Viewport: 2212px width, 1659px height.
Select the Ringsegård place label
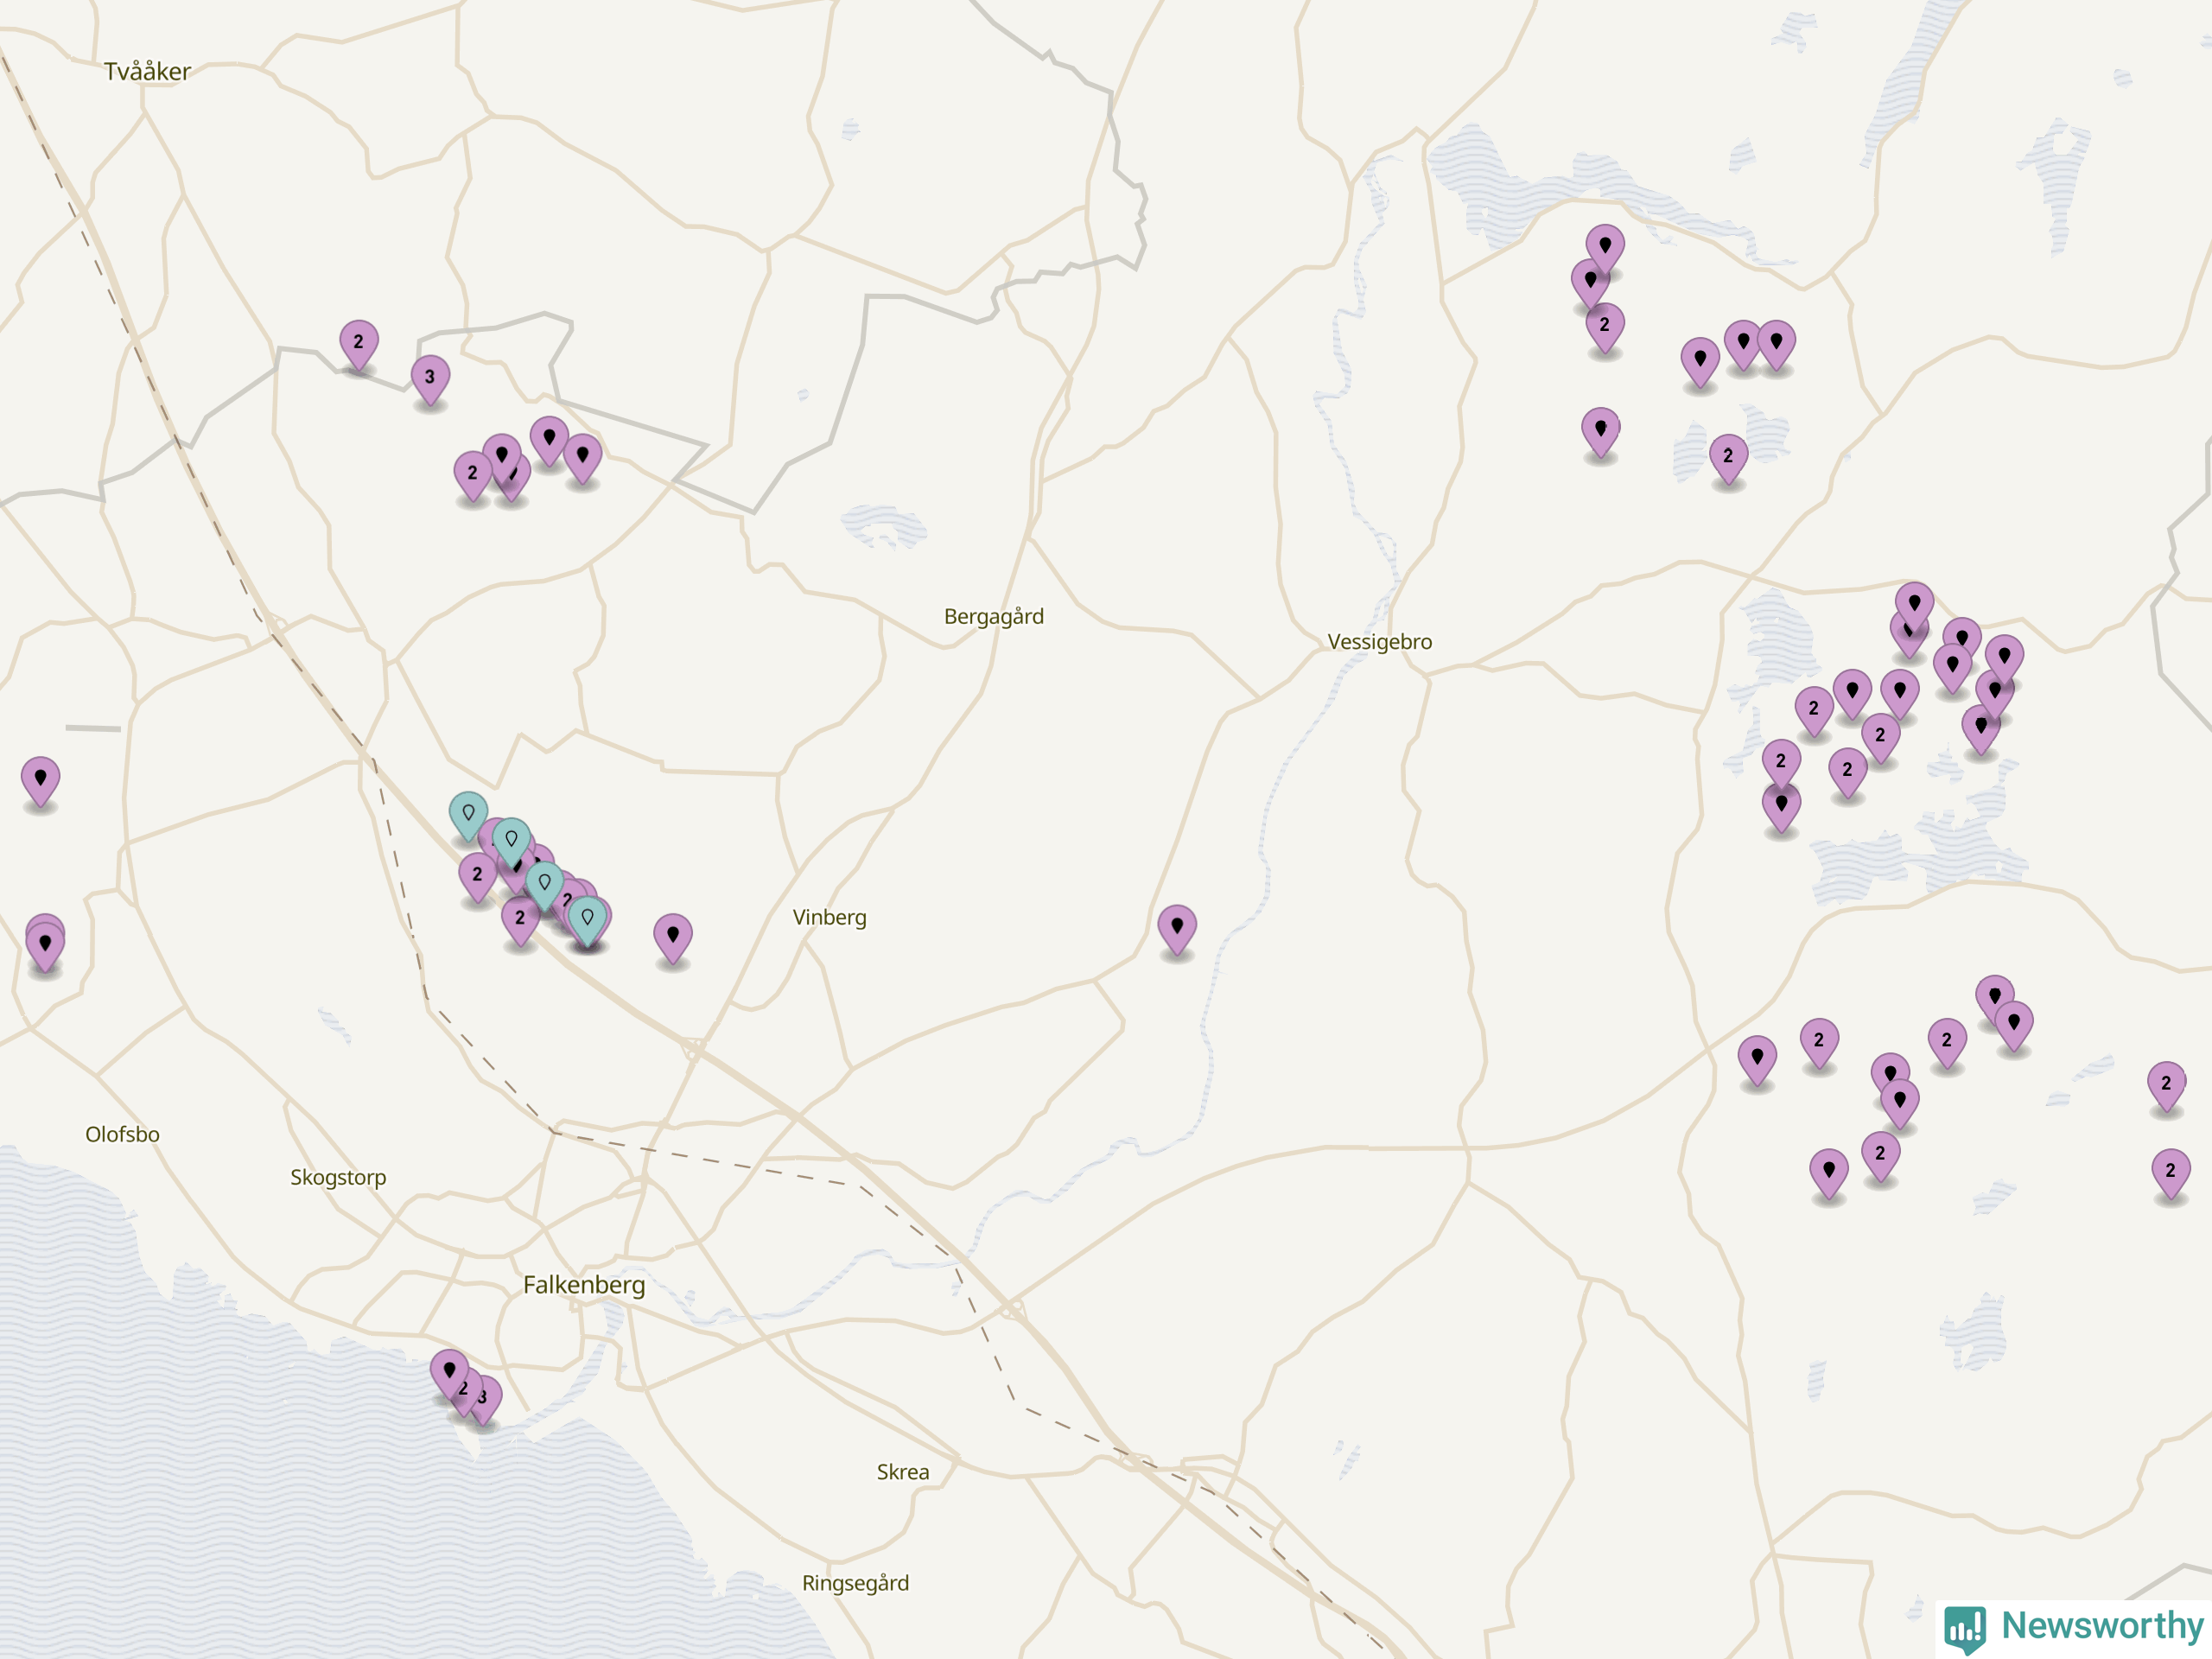tap(855, 1583)
